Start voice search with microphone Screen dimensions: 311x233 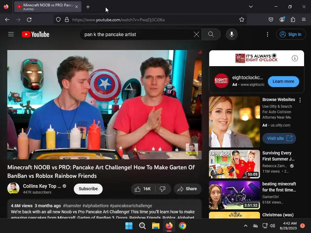[231, 34]
